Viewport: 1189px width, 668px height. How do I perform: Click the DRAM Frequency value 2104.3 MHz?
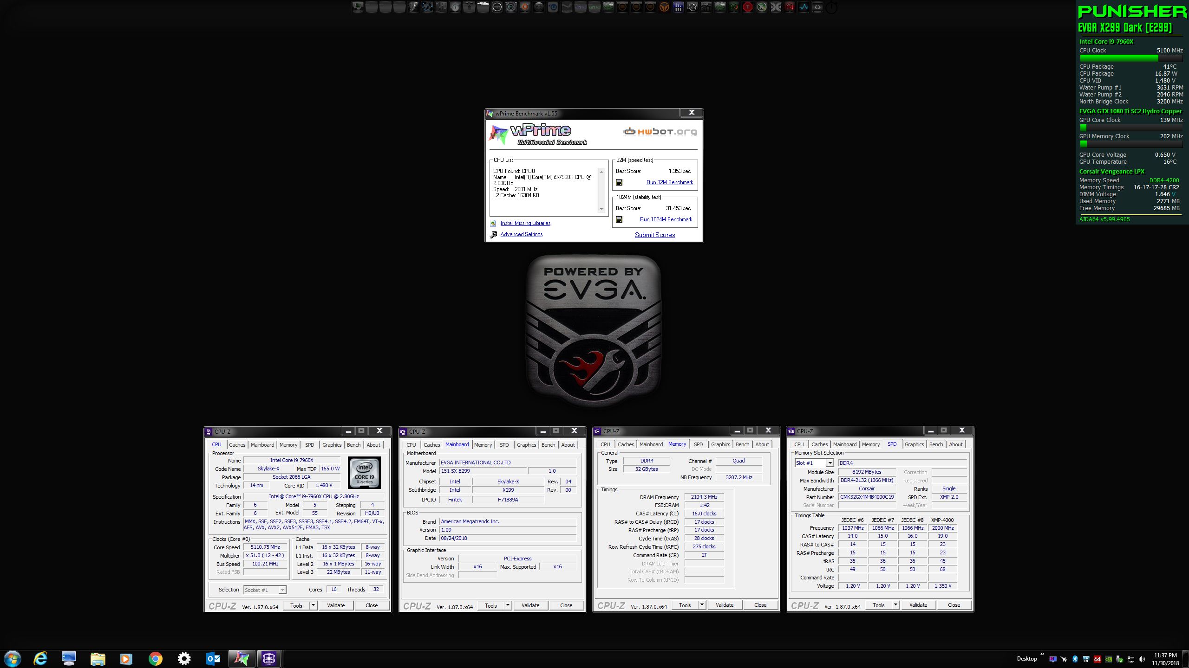point(704,497)
